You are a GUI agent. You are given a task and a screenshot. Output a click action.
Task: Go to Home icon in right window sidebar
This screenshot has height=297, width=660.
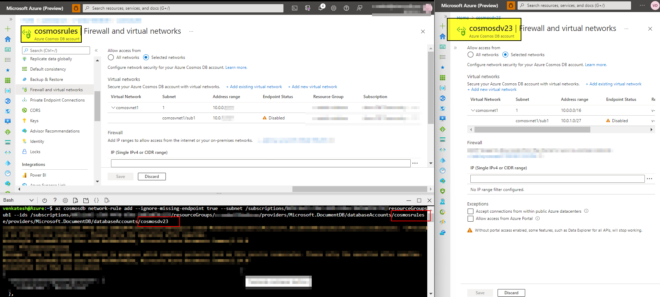pos(442,36)
